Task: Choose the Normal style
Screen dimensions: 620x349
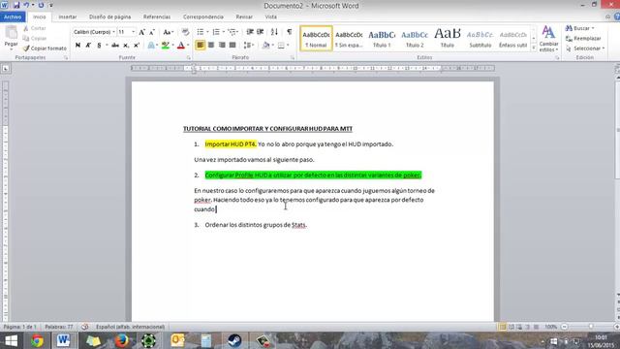Action: [316, 39]
